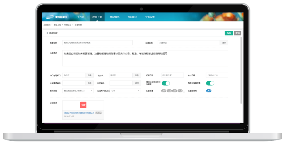Click the 1.26M file size badge

pos(99,113)
